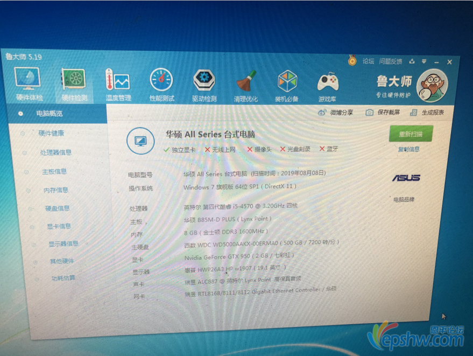
Task: Click the 8 GB DDR3 1600MHz memory text
Action: click(x=226, y=232)
